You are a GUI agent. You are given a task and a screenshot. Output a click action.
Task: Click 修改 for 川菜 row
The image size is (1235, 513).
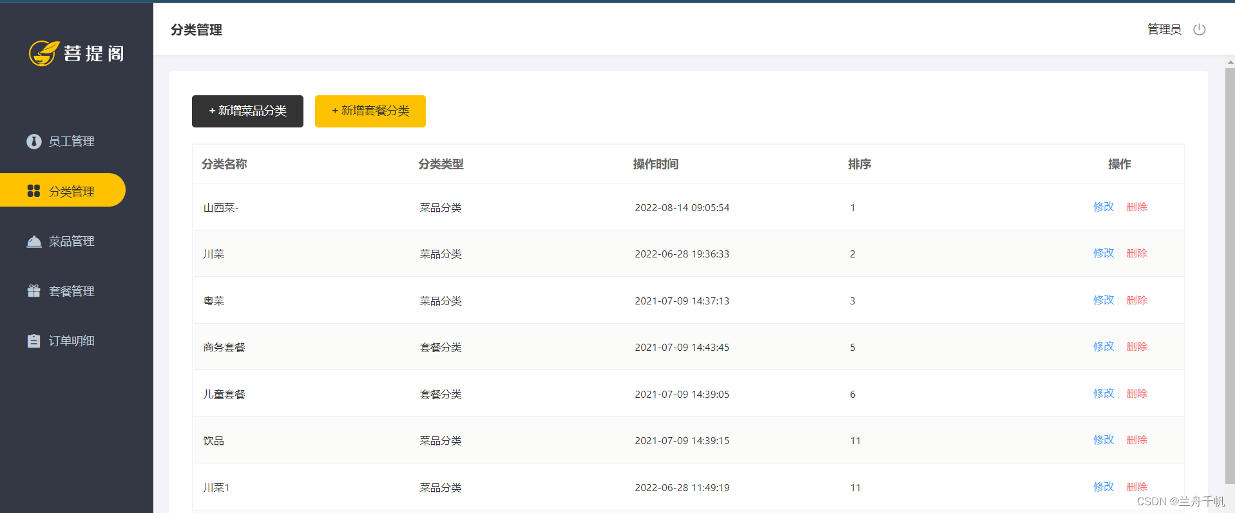[x=1104, y=253]
